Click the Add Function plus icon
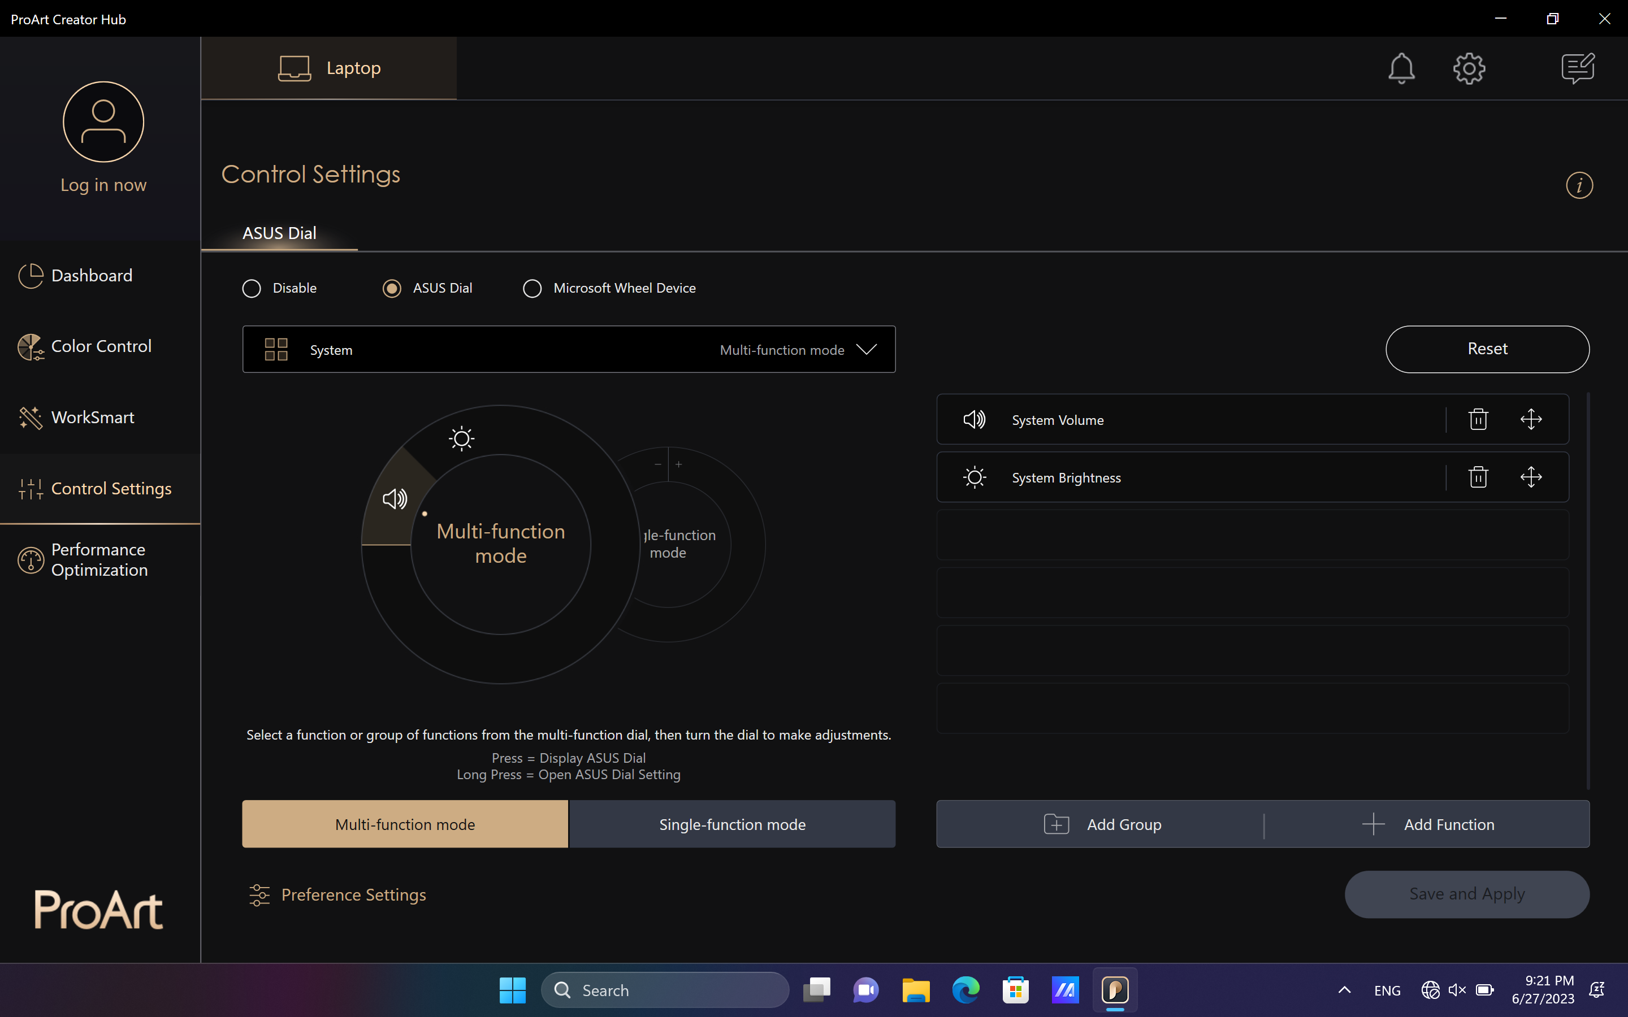The width and height of the screenshot is (1628, 1017). [x=1373, y=824]
